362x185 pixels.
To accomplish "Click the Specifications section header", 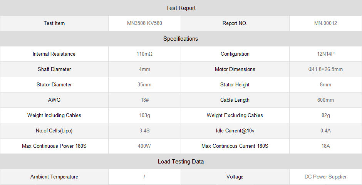I will pos(181,39).
